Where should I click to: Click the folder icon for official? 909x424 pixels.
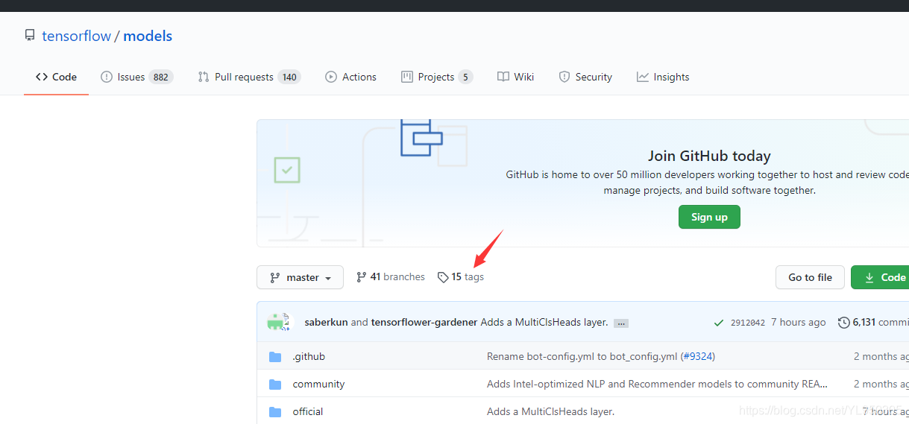(x=275, y=412)
